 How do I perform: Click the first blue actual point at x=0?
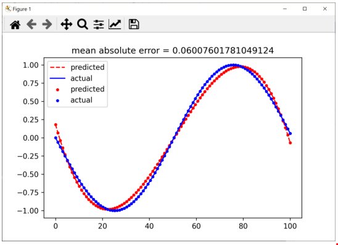click(56, 138)
